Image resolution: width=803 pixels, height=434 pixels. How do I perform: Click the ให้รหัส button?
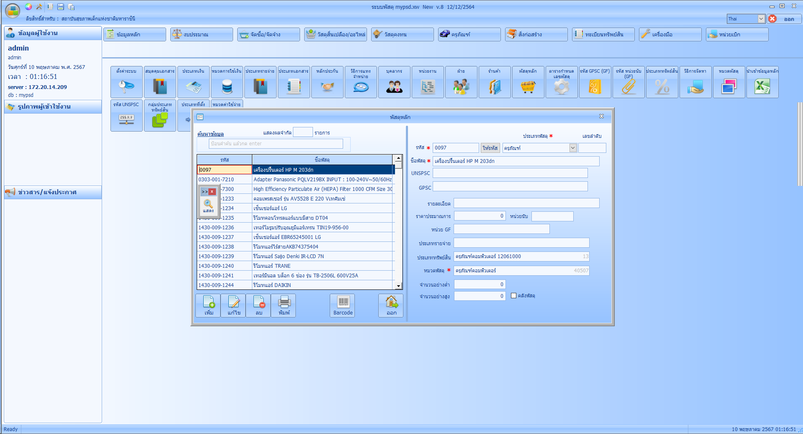[x=490, y=148]
